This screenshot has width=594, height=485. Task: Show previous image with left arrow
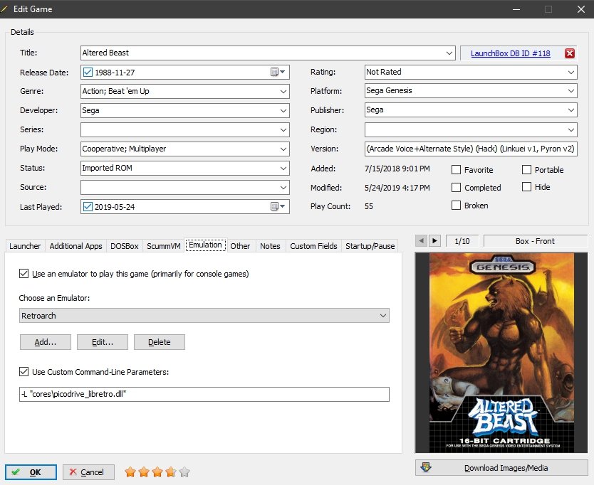tap(421, 240)
